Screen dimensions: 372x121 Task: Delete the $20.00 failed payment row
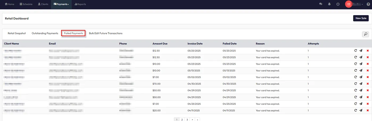coord(368,110)
